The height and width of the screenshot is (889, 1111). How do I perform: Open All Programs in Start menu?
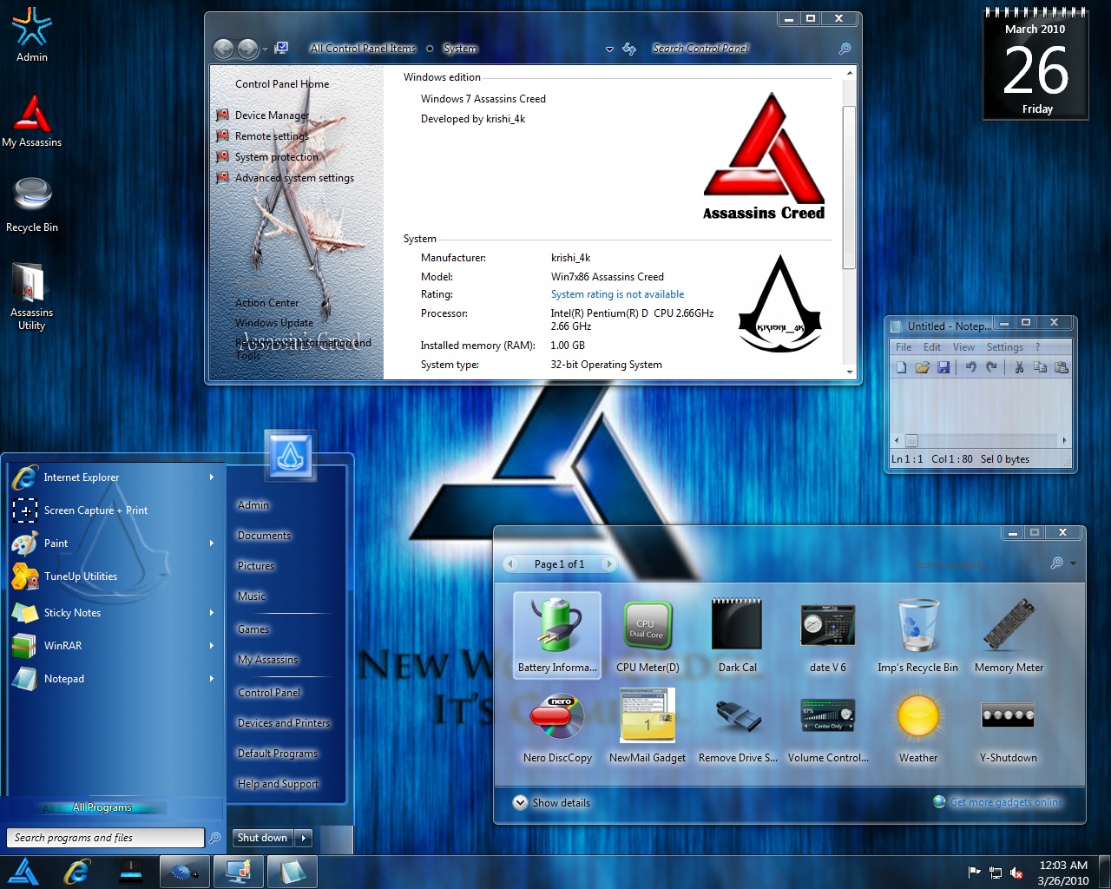click(x=102, y=807)
